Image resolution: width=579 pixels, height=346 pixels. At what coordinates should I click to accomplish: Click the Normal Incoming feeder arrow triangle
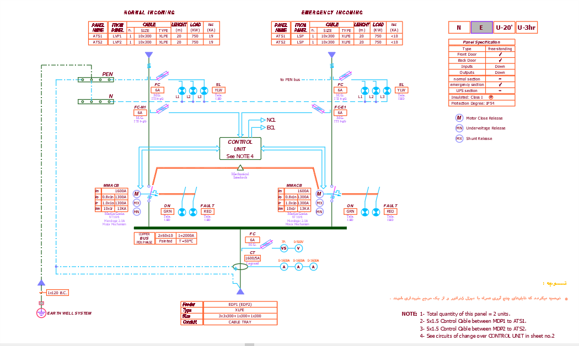tap(149, 55)
